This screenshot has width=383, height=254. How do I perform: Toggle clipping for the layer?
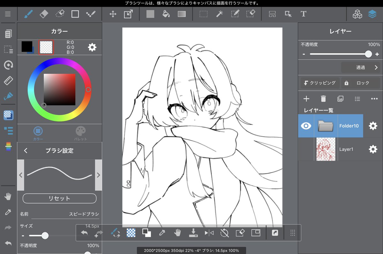pyautogui.click(x=320, y=83)
